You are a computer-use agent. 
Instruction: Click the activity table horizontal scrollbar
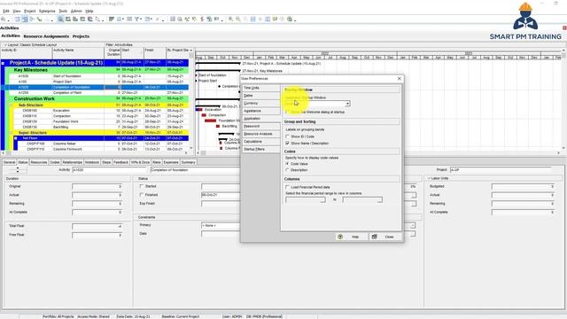(x=96, y=153)
